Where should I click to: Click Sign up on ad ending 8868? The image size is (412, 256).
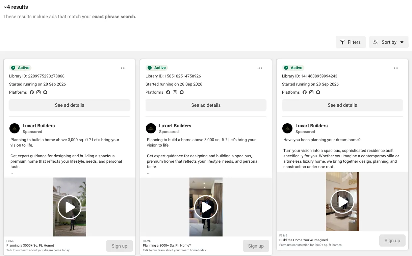click(x=120, y=246)
